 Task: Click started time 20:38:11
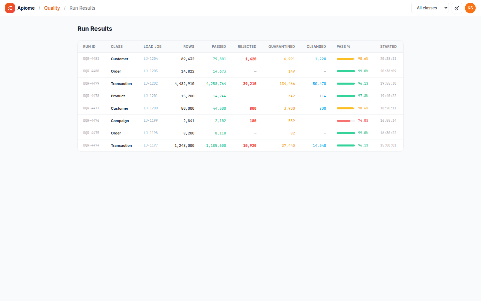point(388,59)
